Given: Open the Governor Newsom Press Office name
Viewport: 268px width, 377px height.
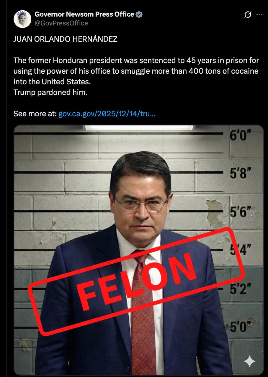Looking at the screenshot, I should pos(84,14).
